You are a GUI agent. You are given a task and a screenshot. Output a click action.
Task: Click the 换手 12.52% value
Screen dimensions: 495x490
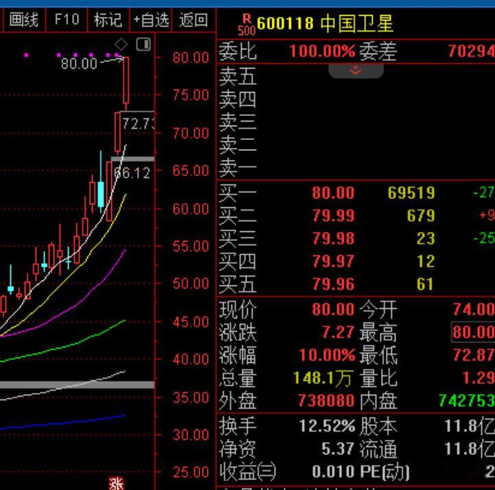[327, 426]
